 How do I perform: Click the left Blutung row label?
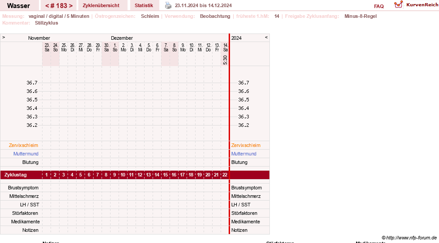click(30, 162)
